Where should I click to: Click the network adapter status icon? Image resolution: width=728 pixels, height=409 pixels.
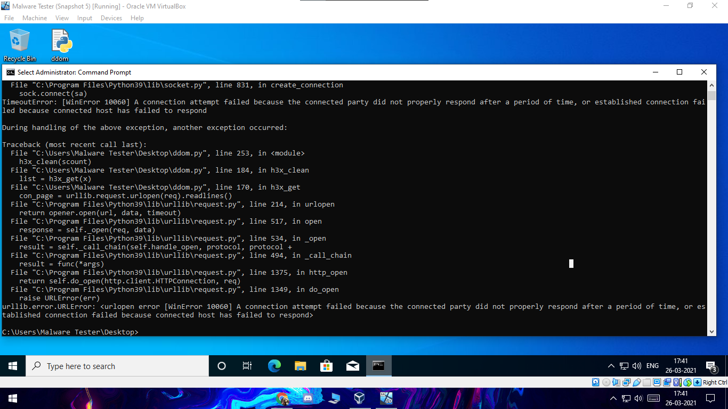click(x=627, y=382)
